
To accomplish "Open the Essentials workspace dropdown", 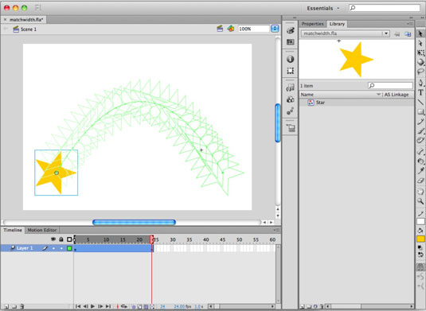I will tap(323, 8).
